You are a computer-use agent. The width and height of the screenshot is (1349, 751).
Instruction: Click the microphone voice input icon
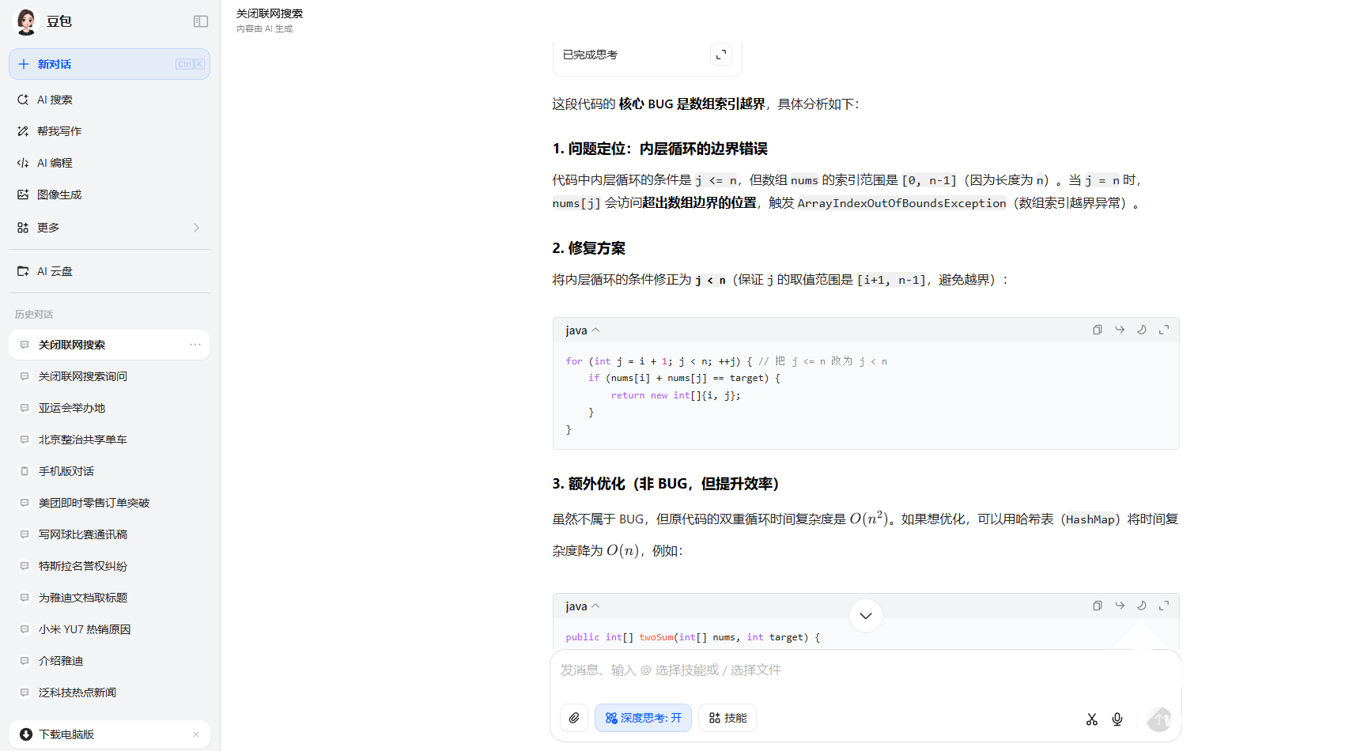(1117, 719)
